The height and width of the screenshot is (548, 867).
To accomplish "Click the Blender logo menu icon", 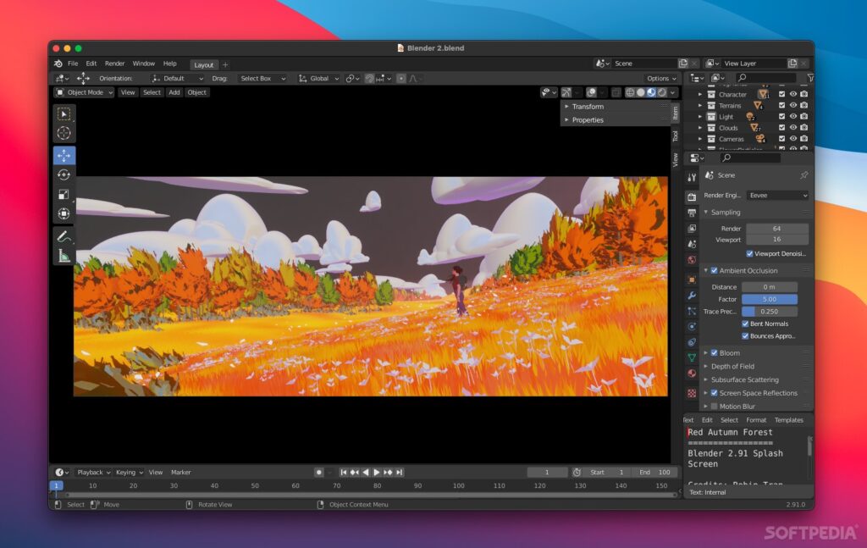I will click(58, 64).
